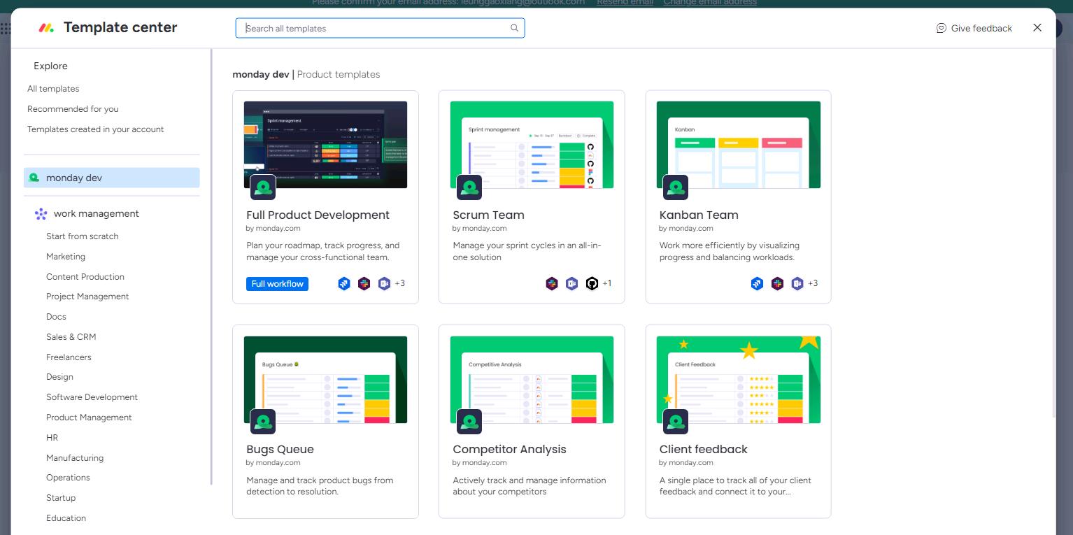1073x535 pixels.
Task: Click the monday.com logo beside Template center
Action: point(46,28)
